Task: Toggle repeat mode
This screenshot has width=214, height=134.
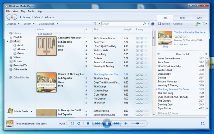Action: [x=79, y=123]
